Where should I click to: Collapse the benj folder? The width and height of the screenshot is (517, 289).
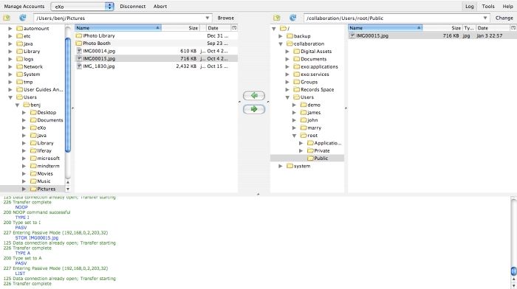(17, 105)
